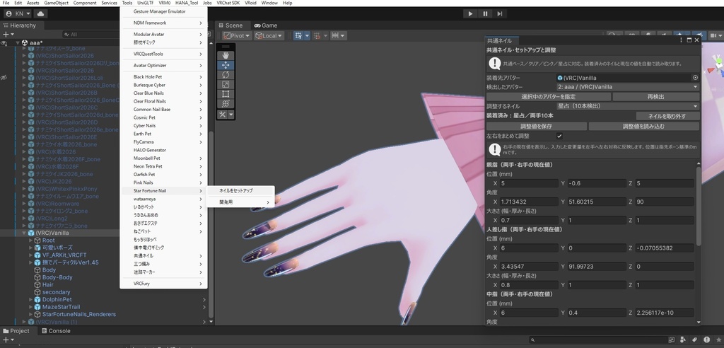Click the Hierarchy search field
Viewport: 724px width, 348px height.
(91, 35)
